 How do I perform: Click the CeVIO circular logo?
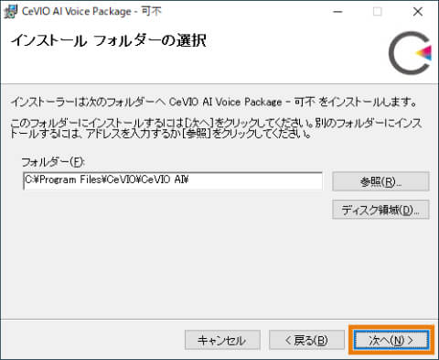tap(411, 53)
